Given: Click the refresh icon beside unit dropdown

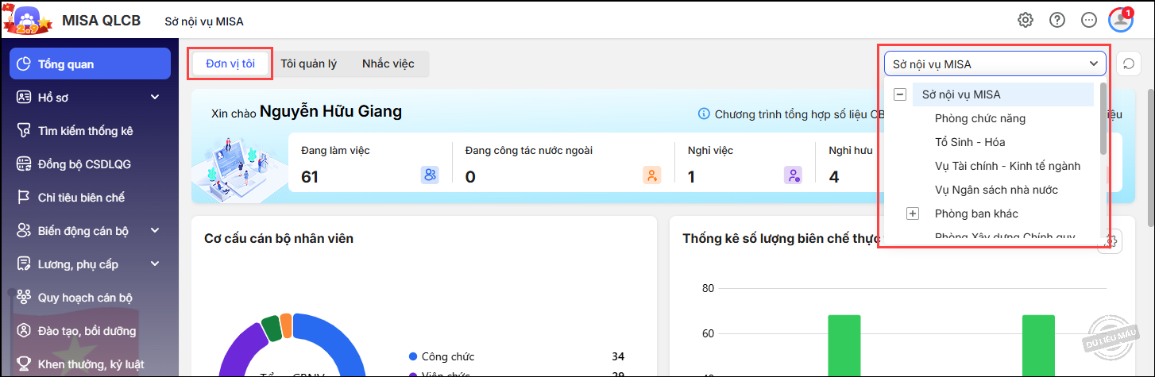Looking at the screenshot, I should [x=1127, y=64].
